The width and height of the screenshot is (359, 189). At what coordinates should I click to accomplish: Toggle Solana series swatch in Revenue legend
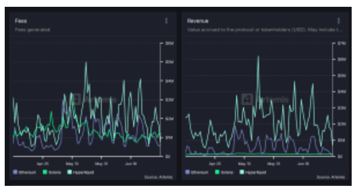[x=217, y=172]
